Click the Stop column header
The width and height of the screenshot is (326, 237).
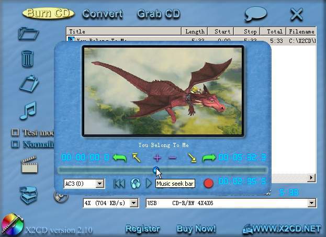click(247, 31)
